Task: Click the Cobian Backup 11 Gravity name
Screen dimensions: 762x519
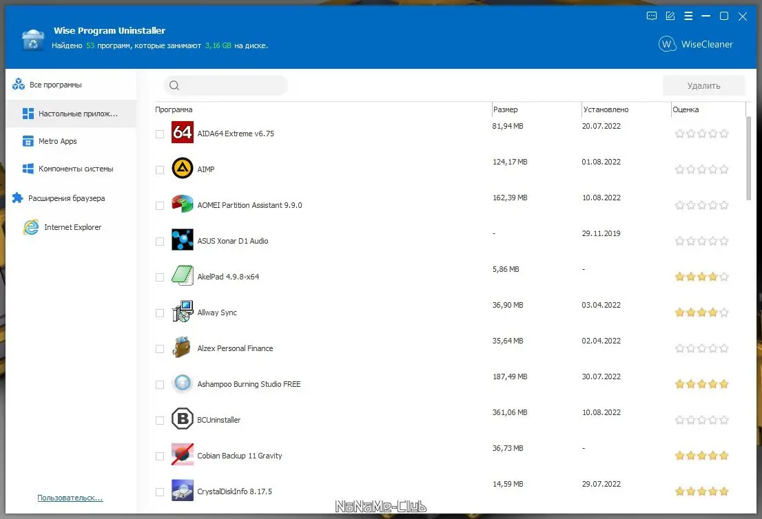Action: click(x=240, y=456)
